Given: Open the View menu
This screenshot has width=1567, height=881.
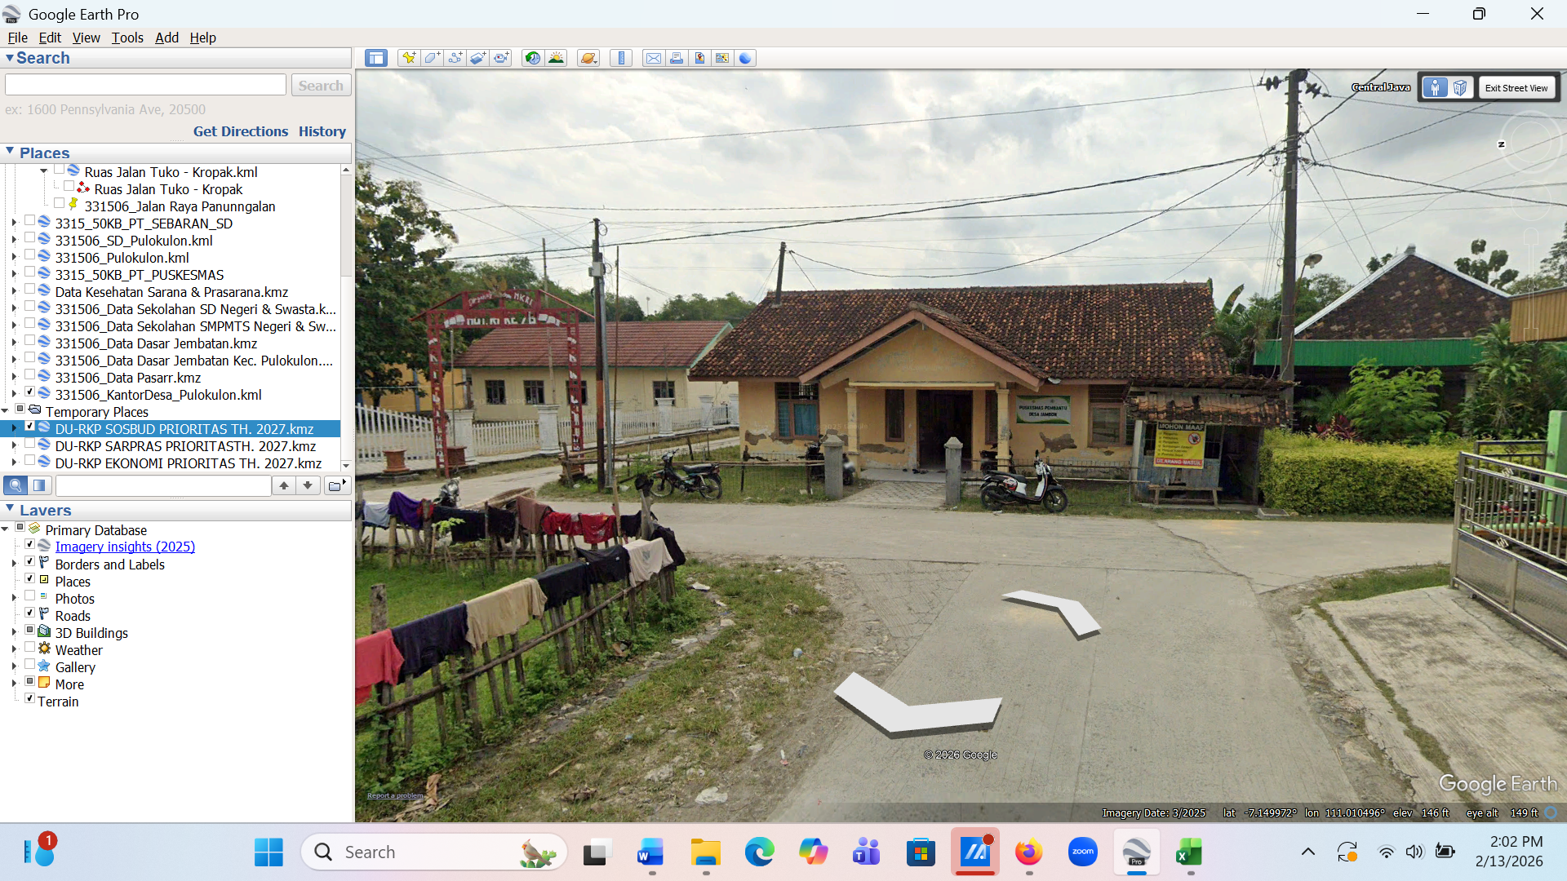Looking at the screenshot, I should (87, 38).
